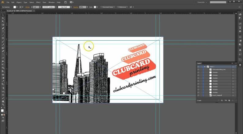Select the Pen tool
The width and height of the screenshot is (243, 134).
[x=3, y=28]
